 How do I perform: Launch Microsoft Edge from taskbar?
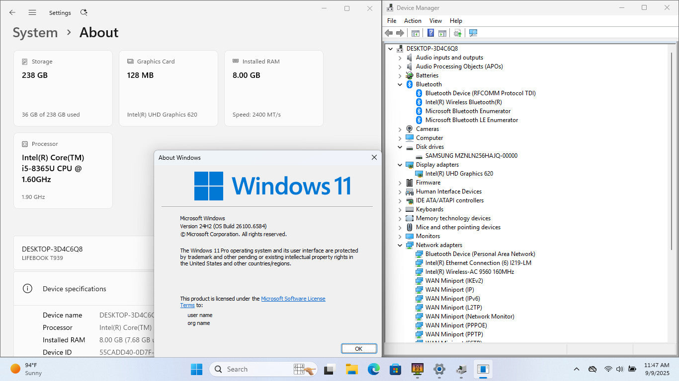click(374, 369)
